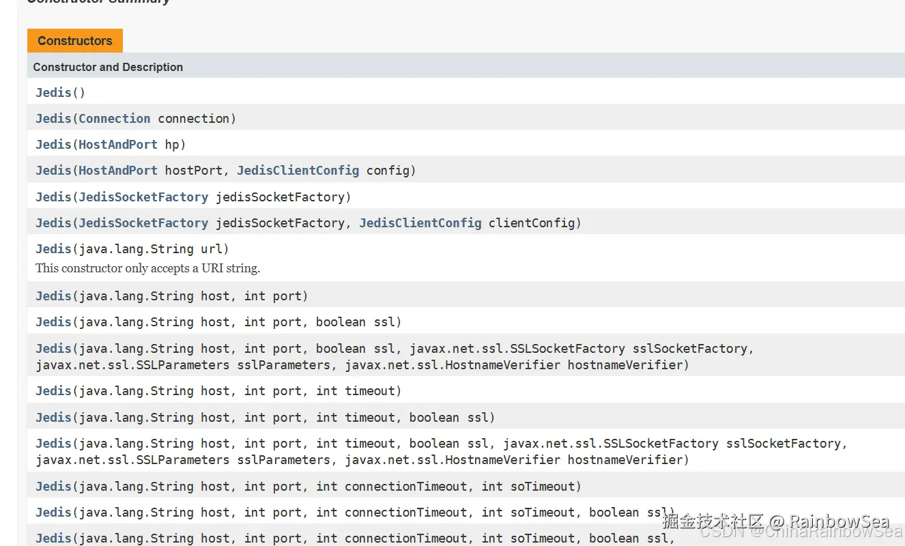This screenshot has width=905, height=546.
Task: Open the no-argument Jedis() constructor link
Action: (x=53, y=92)
